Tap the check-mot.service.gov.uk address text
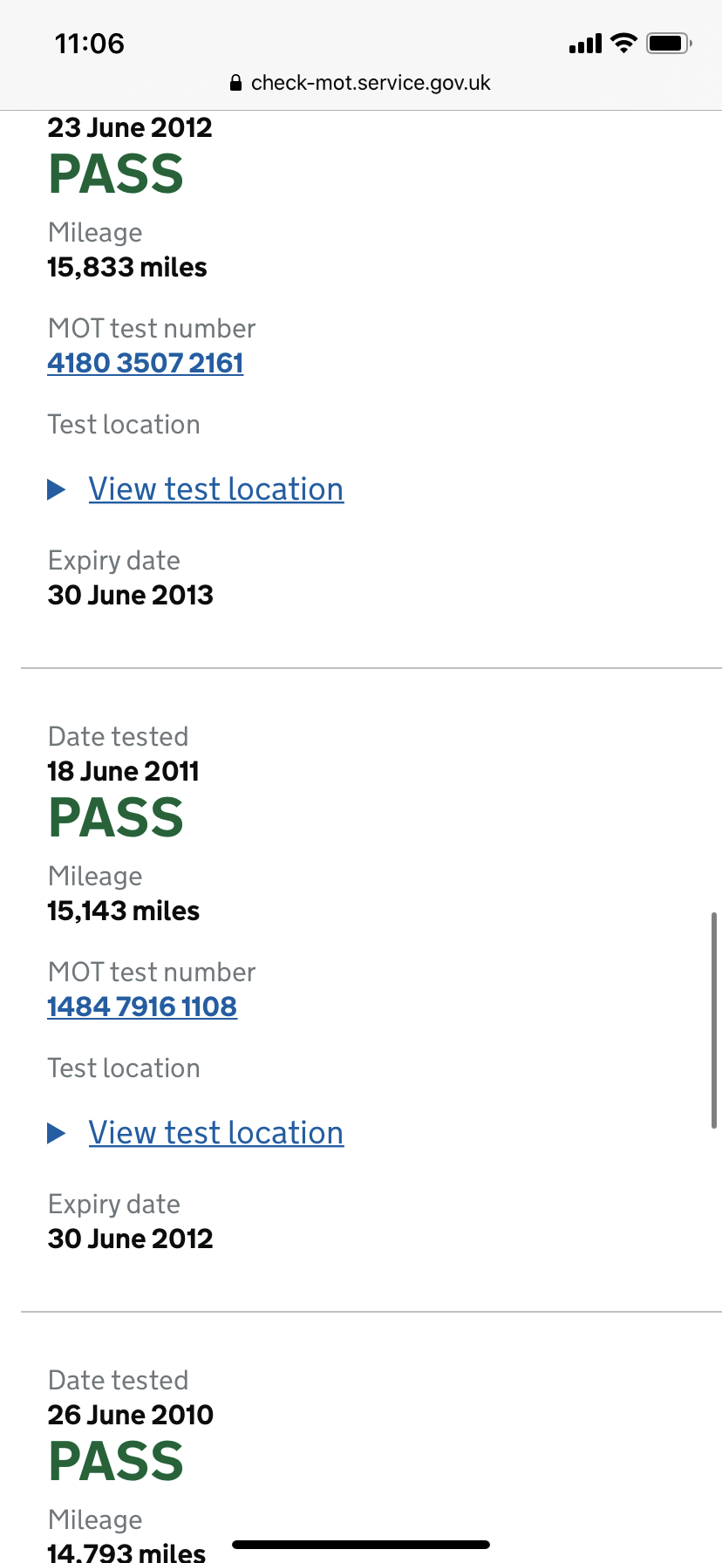This screenshot has width=722, height=1563. [x=371, y=83]
